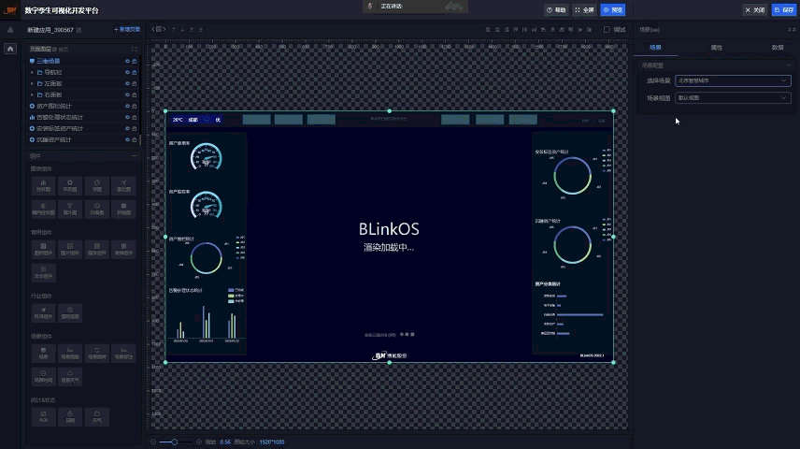The height and width of the screenshot is (449, 800).
Task: Add the AQI status component
Action: pyautogui.click(x=43, y=416)
